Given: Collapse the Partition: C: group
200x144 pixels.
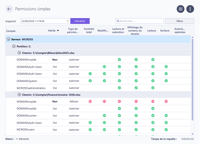Looking at the screenshot, I should 14,46.
